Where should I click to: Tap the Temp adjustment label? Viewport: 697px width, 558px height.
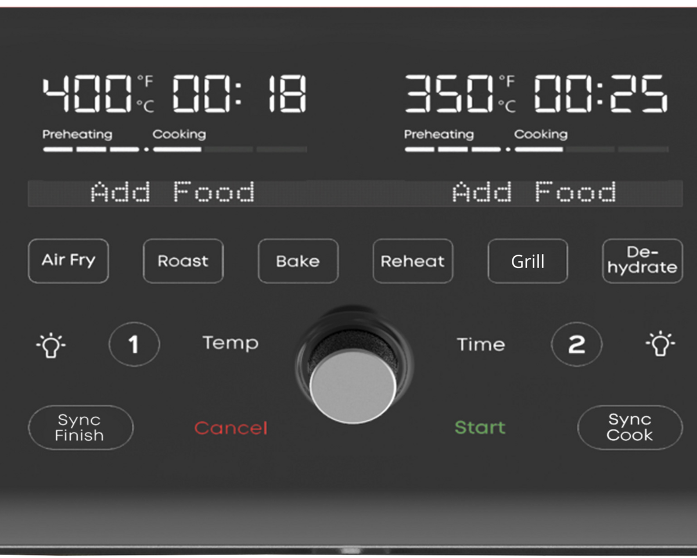coord(231,343)
